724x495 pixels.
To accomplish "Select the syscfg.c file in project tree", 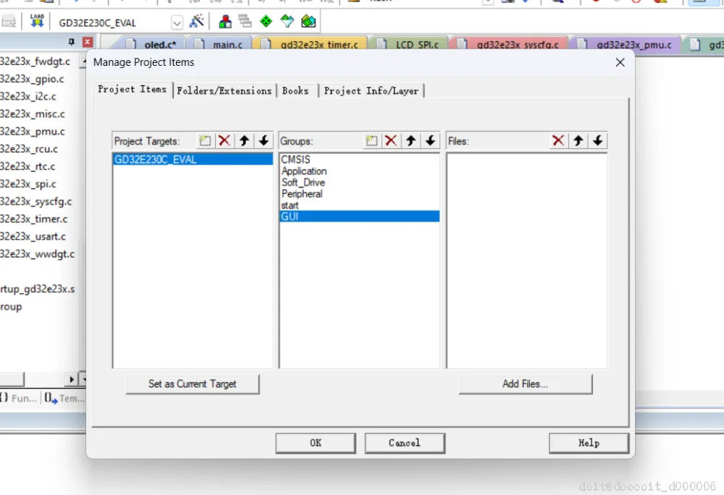I will pos(36,202).
